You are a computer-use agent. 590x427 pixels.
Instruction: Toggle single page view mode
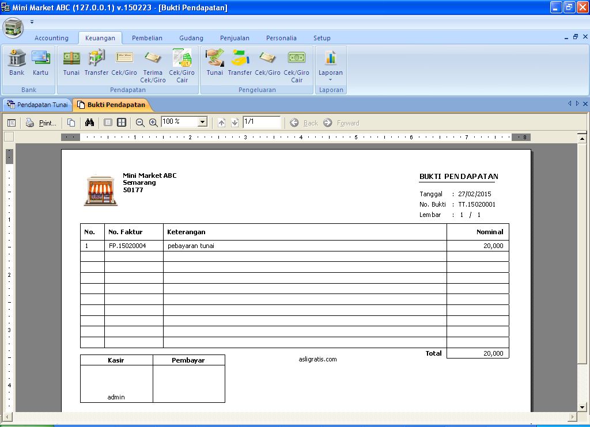coord(108,123)
